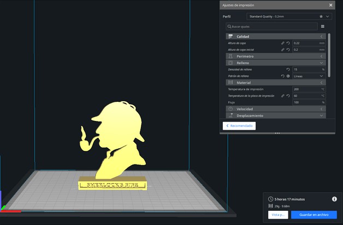Open the Vista previa button

[278, 215]
